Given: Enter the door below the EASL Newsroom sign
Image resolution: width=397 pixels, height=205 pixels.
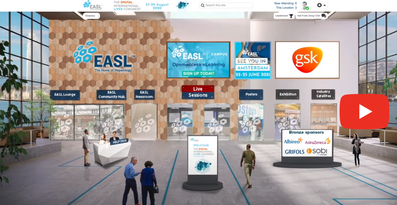Looking at the screenshot, I should (144, 122).
